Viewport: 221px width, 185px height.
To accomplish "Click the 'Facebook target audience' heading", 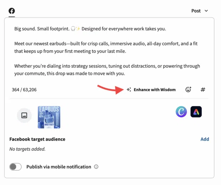I will 37,139.
